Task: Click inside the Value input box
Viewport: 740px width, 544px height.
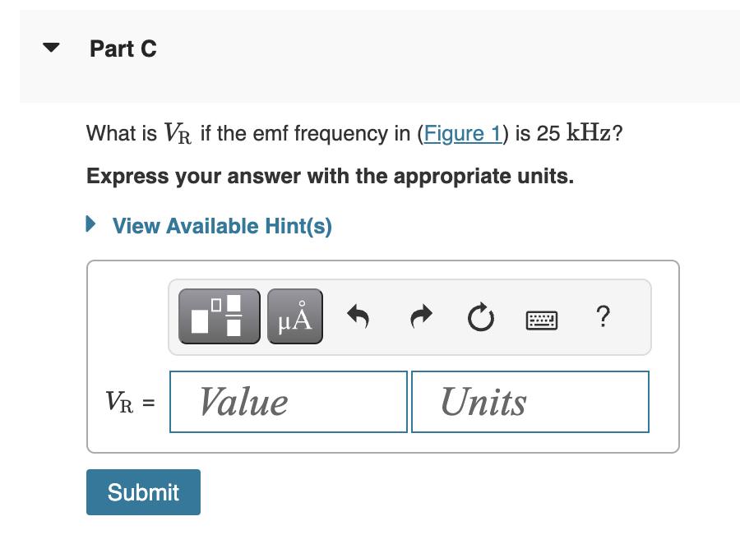Action: 288,402
